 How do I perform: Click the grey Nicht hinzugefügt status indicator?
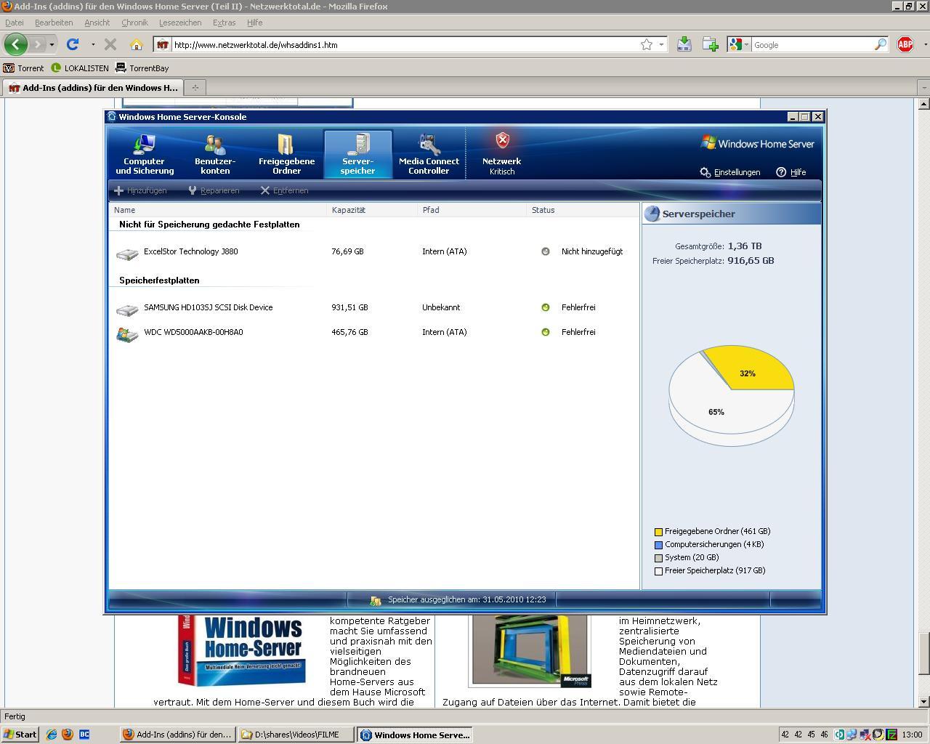coord(546,251)
